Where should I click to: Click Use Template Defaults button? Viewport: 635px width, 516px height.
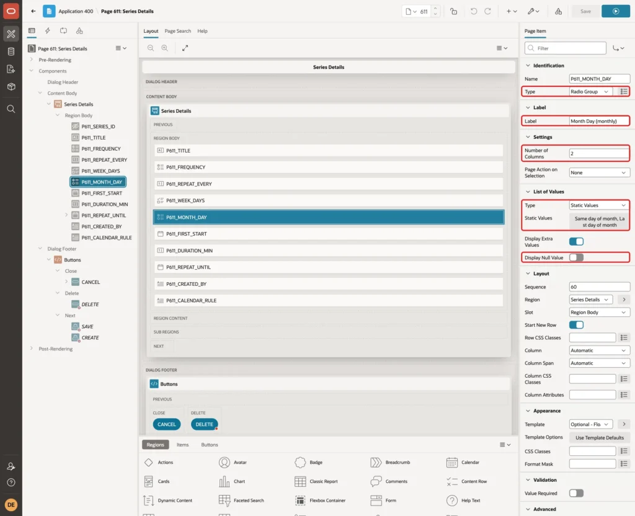600,437
